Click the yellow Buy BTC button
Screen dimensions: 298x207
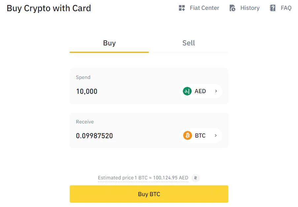pyautogui.click(x=149, y=194)
